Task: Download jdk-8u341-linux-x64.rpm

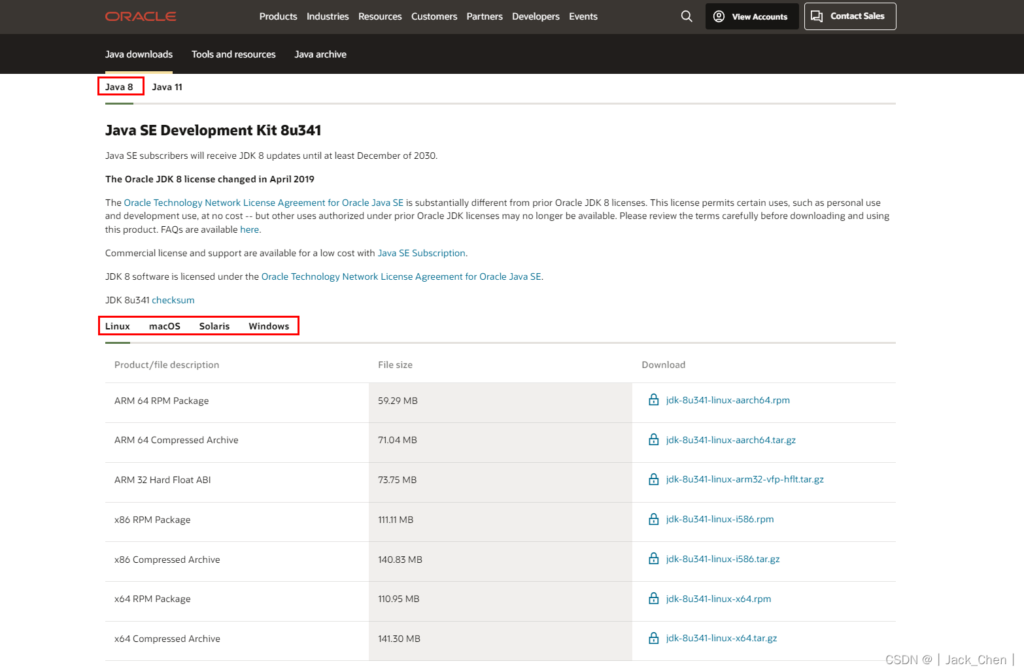Action: pyautogui.click(x=719, y=599)
